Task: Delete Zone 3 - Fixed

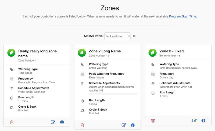Action: (x=153, y=121)
